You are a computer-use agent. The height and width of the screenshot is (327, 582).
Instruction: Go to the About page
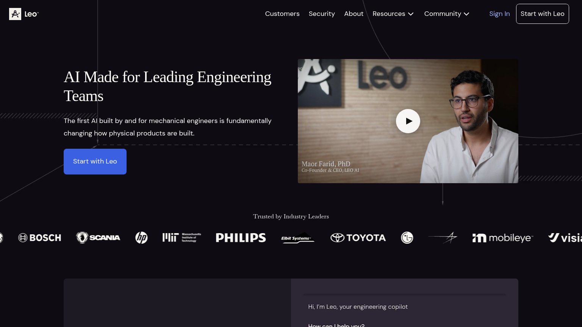(354, 14)
